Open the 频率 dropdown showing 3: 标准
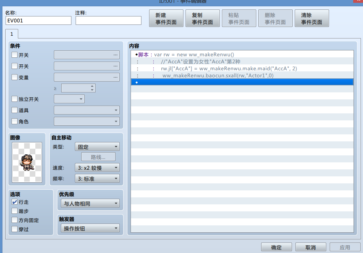 [97, 178]
